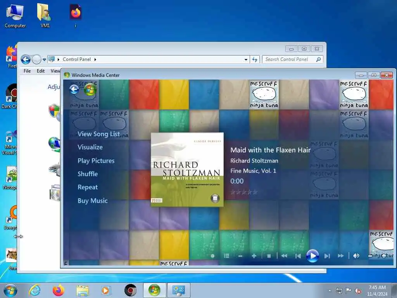Viewport: 397px width, 298px height.
Task: Launch Internet Explorer from taskbar
Action: coord(35,290)
